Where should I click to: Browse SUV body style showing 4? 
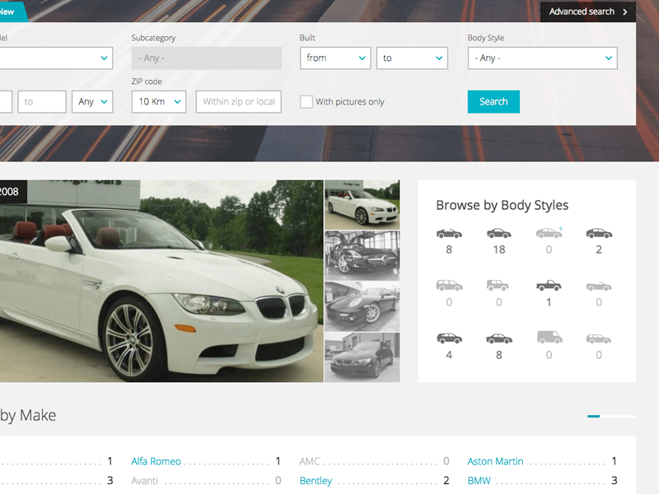[449, 338]
